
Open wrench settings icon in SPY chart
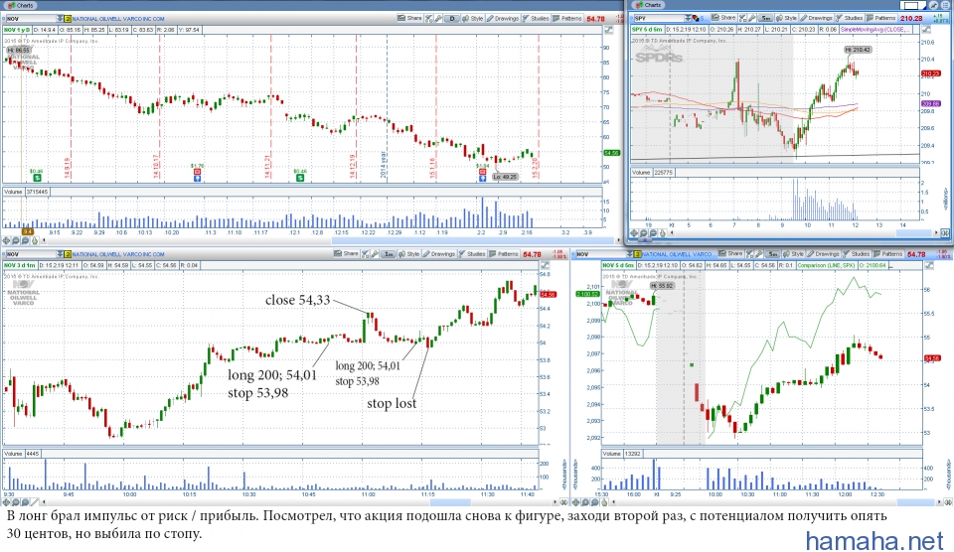click(751, 18)
